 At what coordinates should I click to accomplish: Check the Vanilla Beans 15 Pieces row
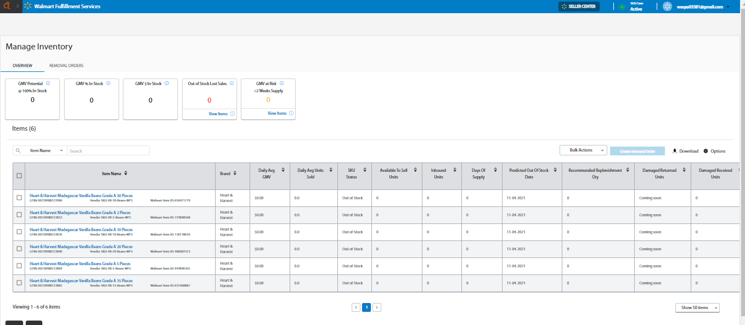(19, 283)
